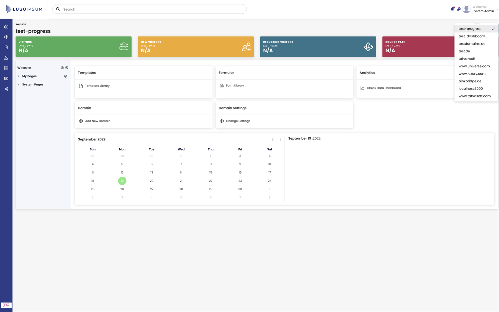Click the home icon in the sidebar

click(6, 27)
